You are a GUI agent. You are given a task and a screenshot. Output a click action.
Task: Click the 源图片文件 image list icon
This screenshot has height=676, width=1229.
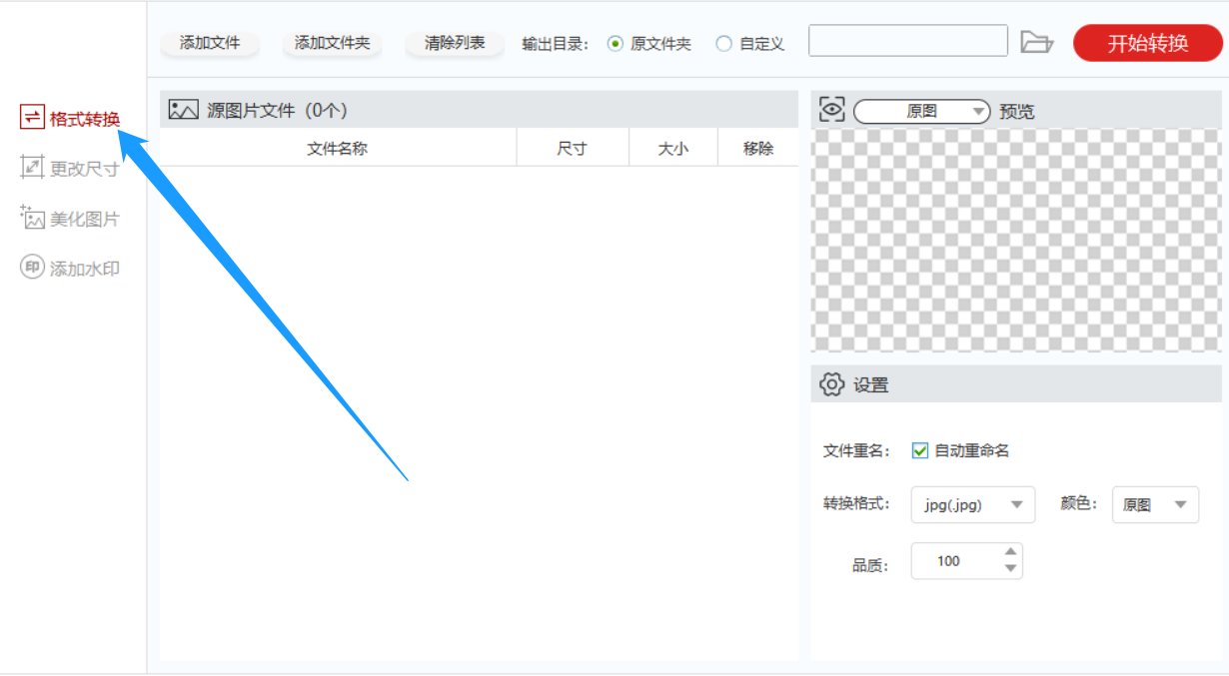tap(183, 109)
